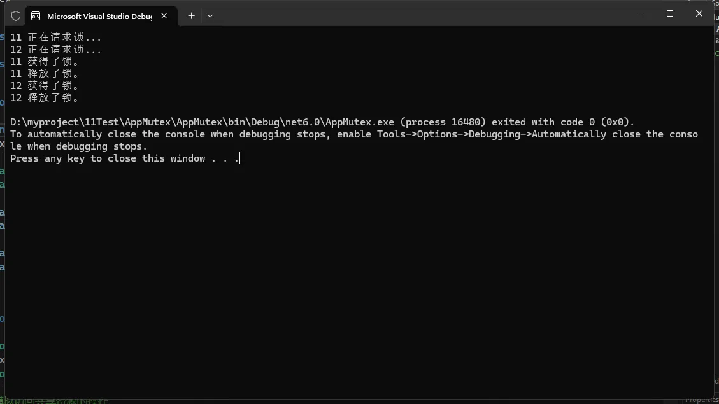Click the AppMutex.exe path in exit message

(203, 122)
